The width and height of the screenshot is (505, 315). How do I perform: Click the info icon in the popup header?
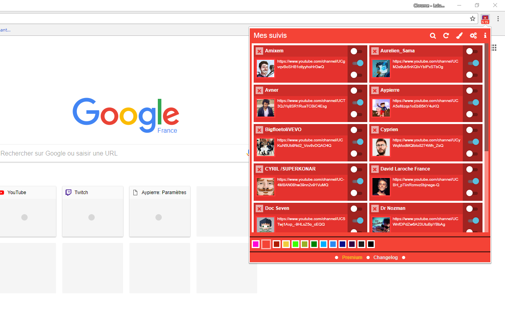(485, 35)
